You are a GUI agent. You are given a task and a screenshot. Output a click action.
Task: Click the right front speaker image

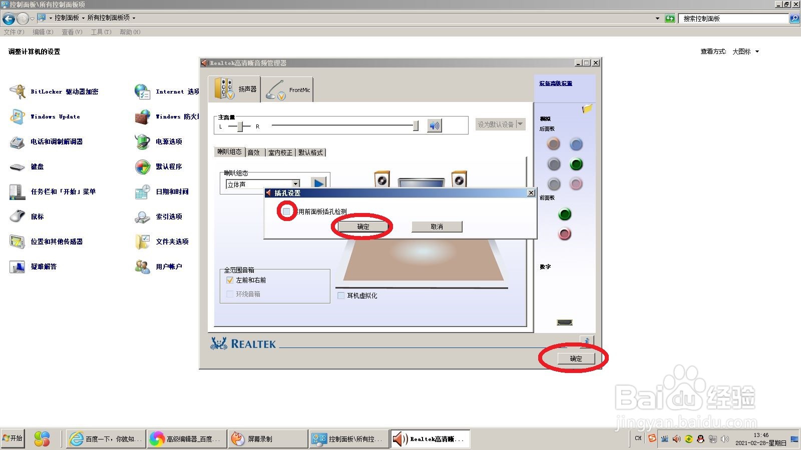coord(459,179)
